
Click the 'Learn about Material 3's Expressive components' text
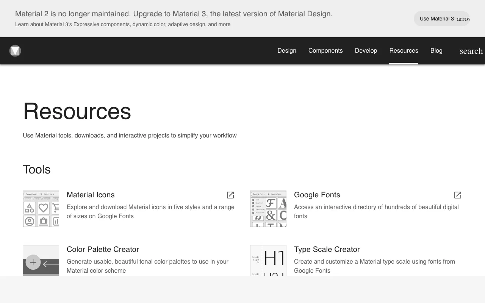click(123, 24)
